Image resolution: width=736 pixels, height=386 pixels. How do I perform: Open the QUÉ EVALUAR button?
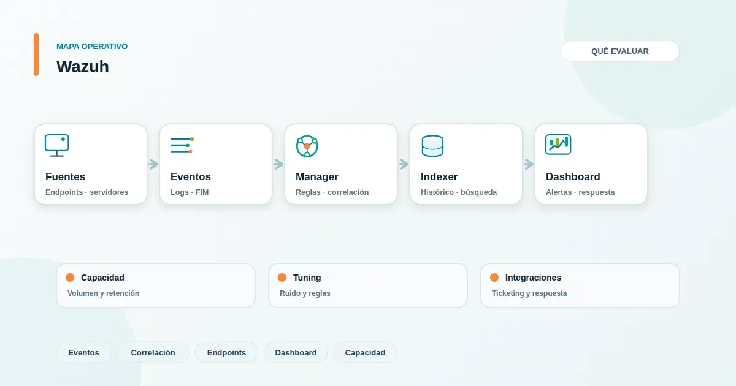point(620,51)
